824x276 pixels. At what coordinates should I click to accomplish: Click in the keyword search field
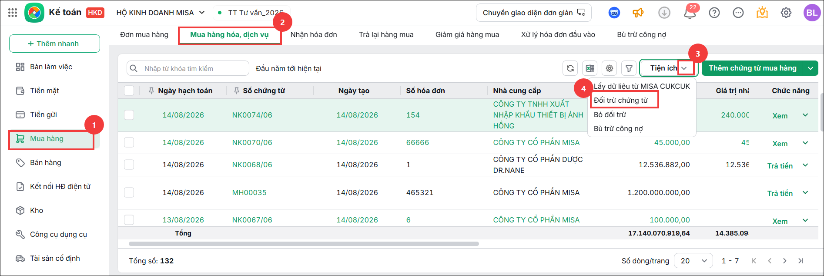point(188,68)
